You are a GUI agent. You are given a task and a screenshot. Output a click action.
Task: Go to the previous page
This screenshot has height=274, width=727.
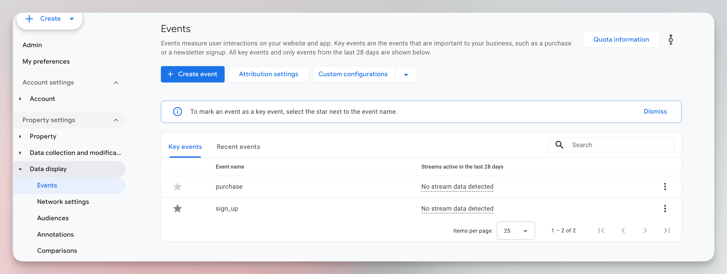click(x=623, y=230)
